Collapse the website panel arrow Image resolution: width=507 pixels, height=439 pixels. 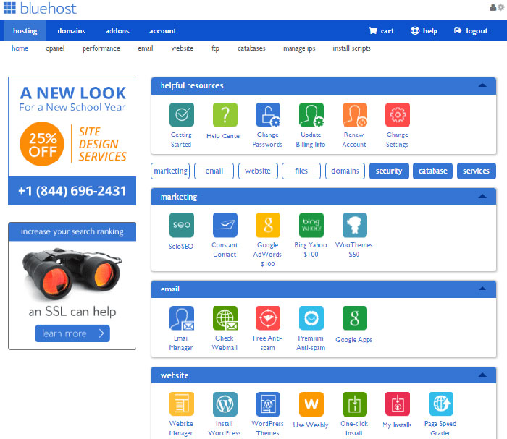pos(482,375)
